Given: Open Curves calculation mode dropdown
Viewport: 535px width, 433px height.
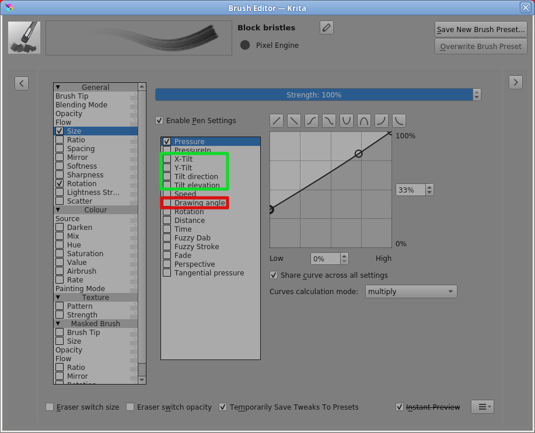Looking at the screenshot, I should click(x=411, y=291).
